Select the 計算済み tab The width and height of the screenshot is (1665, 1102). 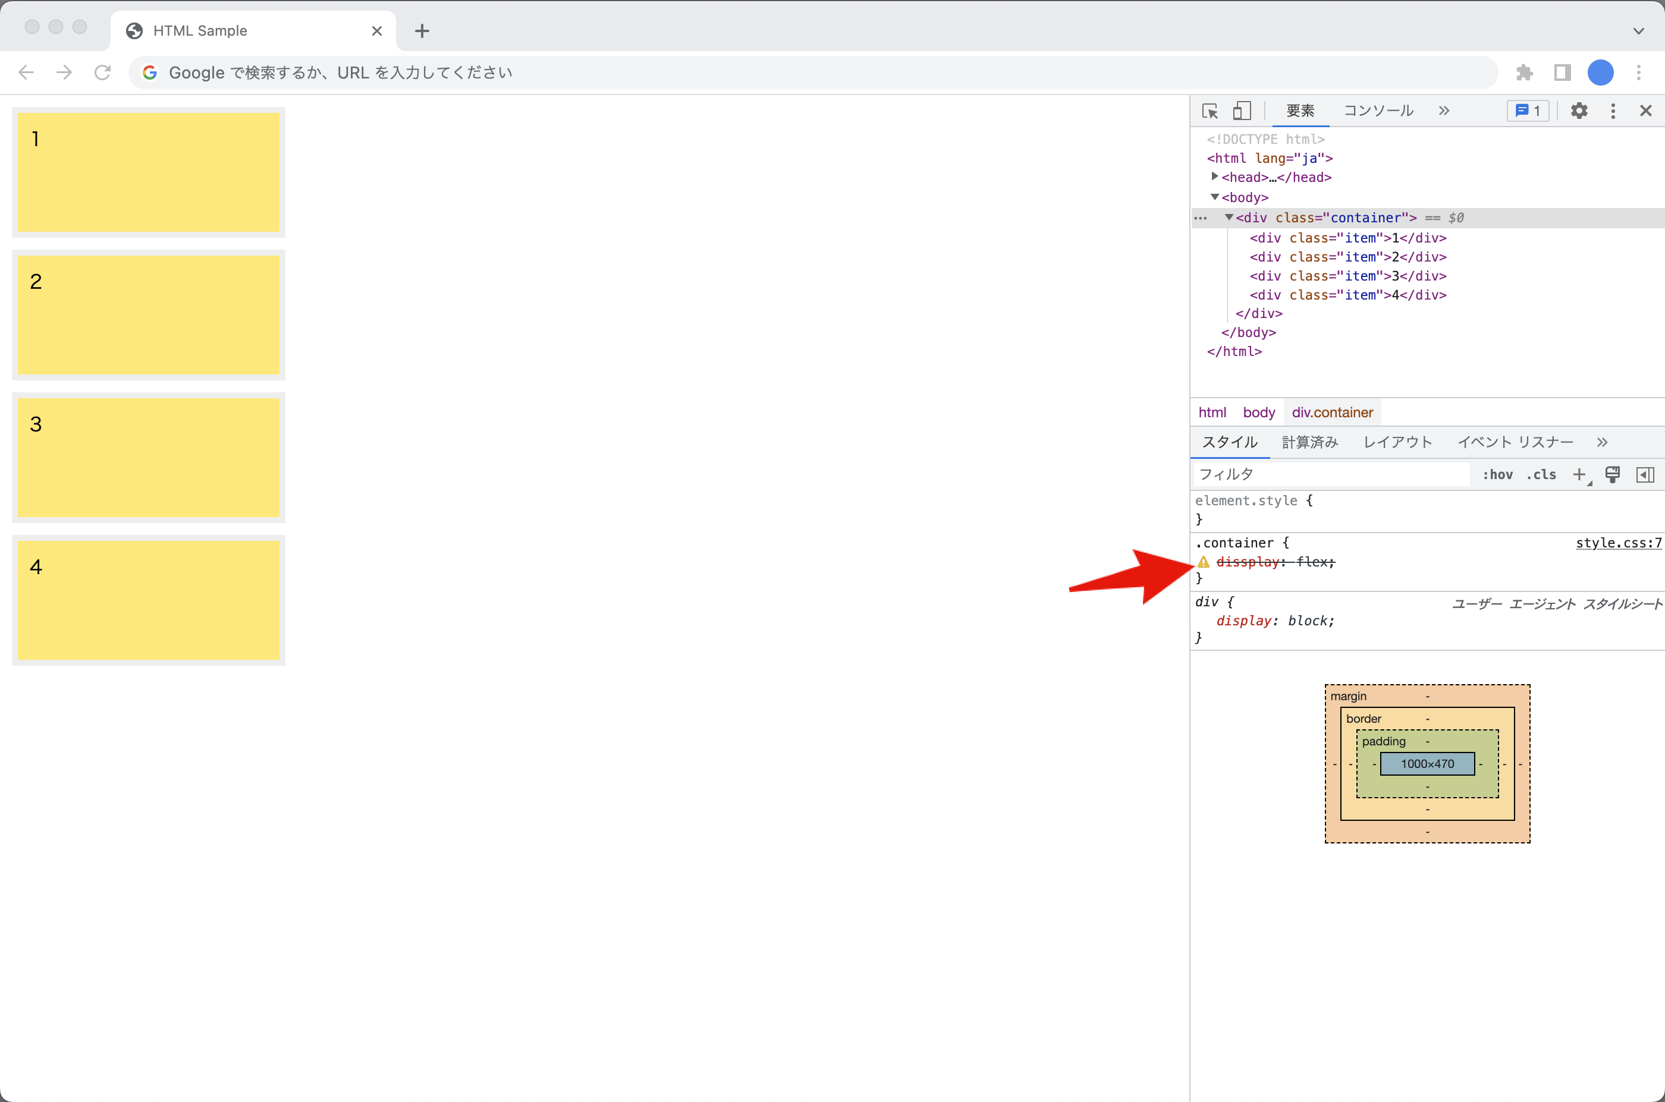click(x=1310, y=442)
